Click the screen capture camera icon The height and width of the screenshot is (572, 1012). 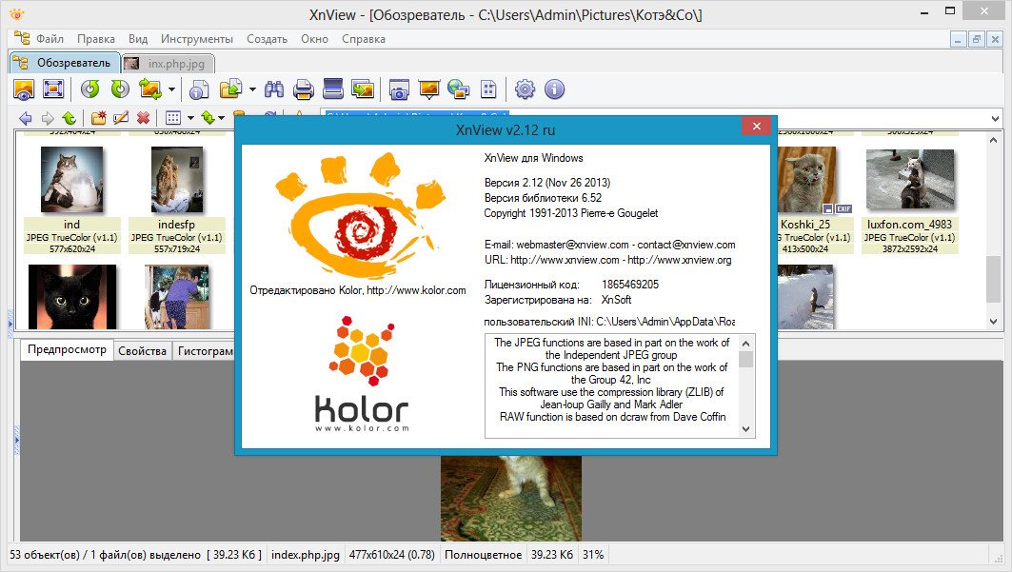pyautogui.click(x=399, y=89)
